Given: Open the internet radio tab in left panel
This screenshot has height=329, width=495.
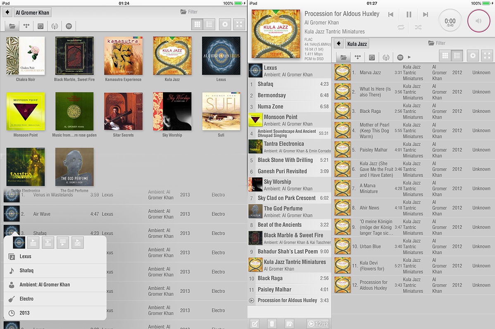Looking at the screenshot, I should 55,26.
